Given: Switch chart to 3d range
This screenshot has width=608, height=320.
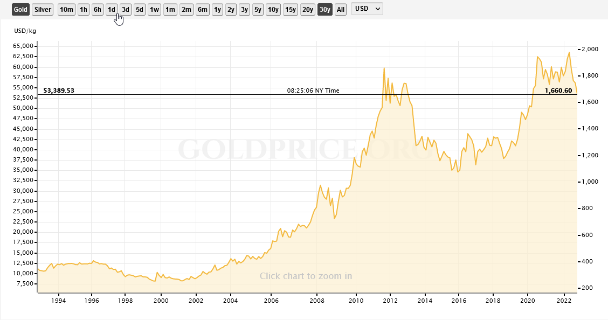Looking at the screenshot, I should tap(126, 9).
